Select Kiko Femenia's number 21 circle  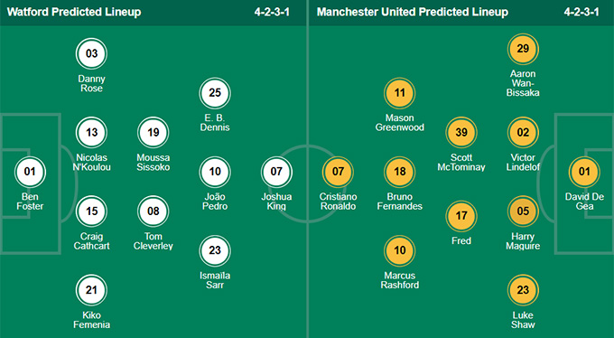(x=91, y=290)
